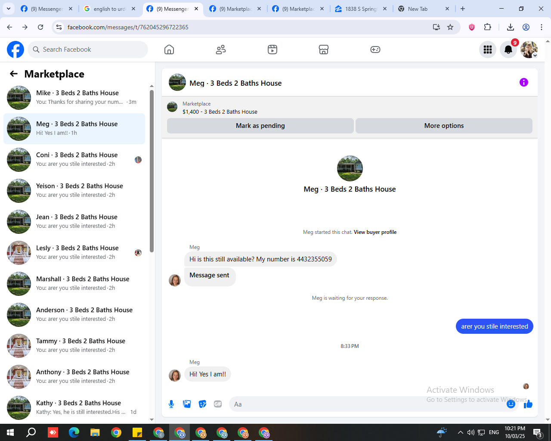Viewport: 551px width, 441px height.
Task: Open the Friends icon in top navigation
Action: pos(221,50)
